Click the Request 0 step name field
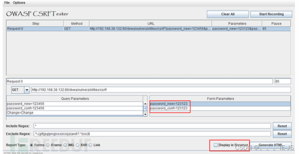The image size is (299, 154). click(x=139, y=81)
